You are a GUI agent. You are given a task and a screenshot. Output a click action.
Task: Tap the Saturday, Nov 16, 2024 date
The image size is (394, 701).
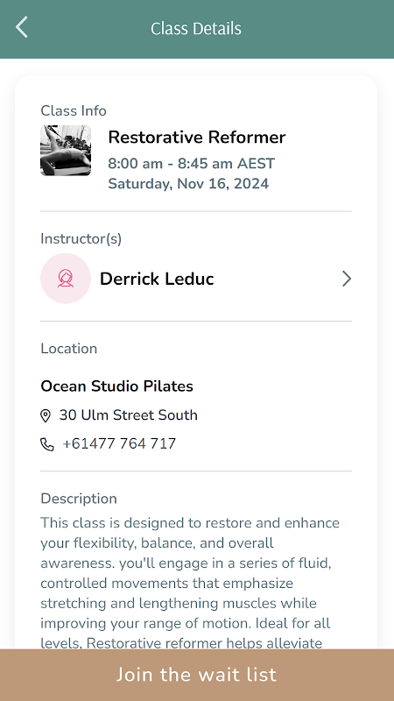pyautogui.click(x=188, y=184)
